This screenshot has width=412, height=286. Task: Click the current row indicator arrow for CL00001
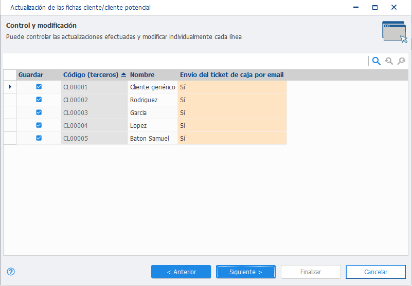pyautogui.click(x=10, y=87)
